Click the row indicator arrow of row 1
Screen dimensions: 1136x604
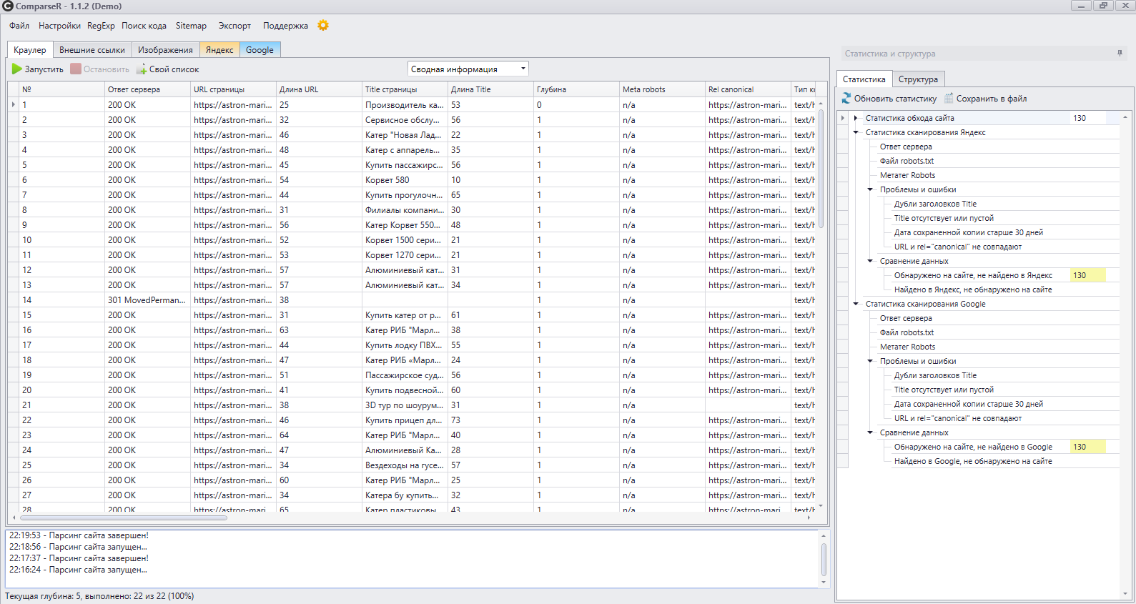click(x=14, y=104)
